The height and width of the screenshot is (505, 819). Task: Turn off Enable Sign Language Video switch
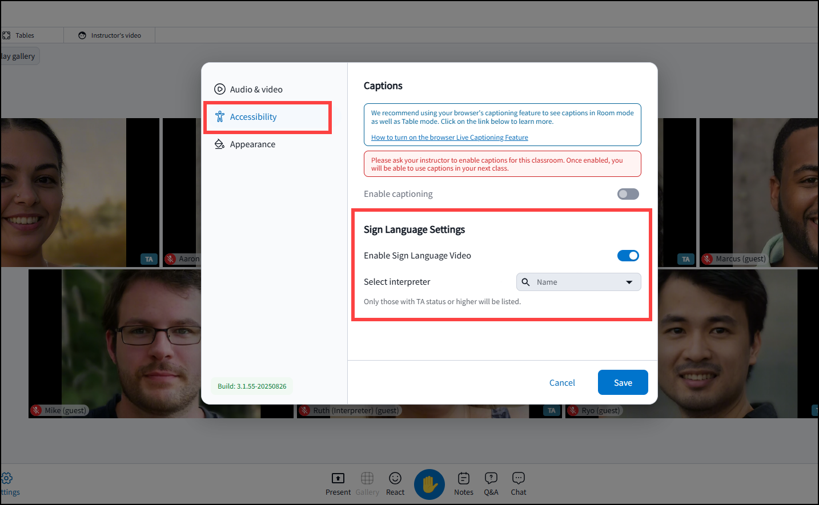628,256
